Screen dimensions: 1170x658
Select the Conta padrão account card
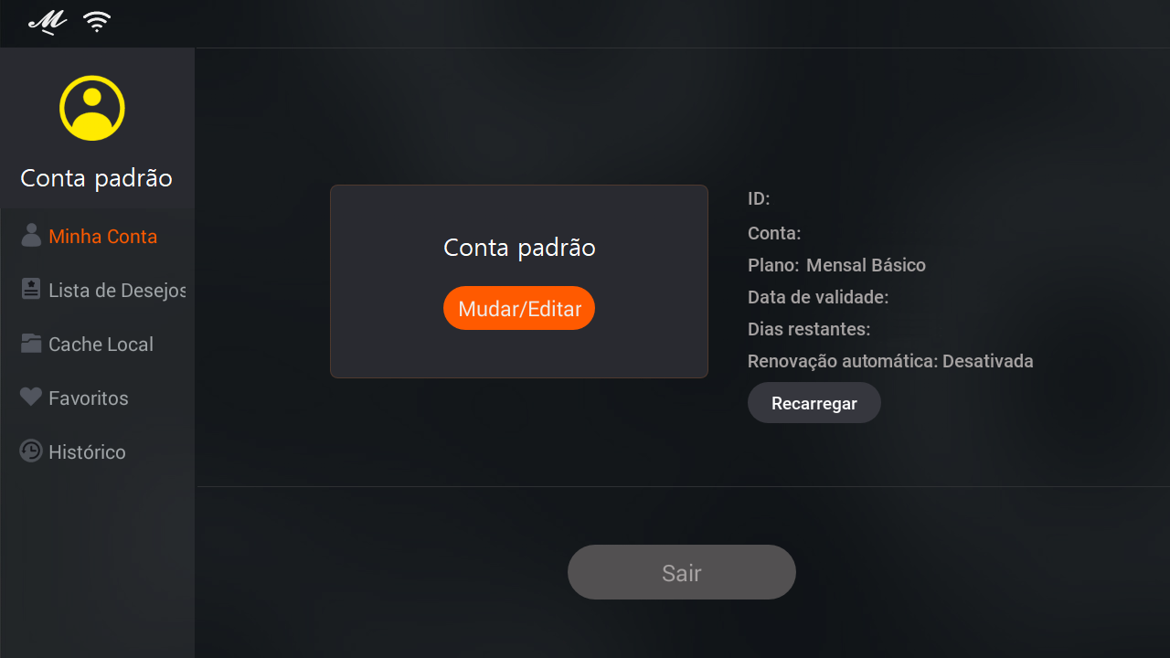[519, 281]
